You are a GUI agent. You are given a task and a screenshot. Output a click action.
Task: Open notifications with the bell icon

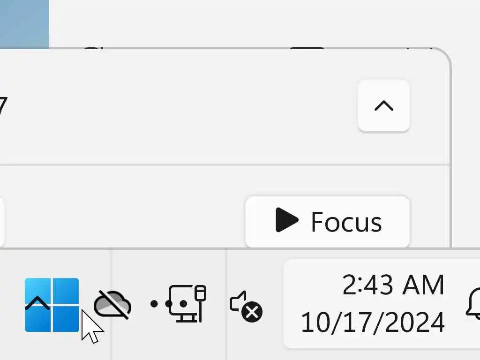pos(473,303)
